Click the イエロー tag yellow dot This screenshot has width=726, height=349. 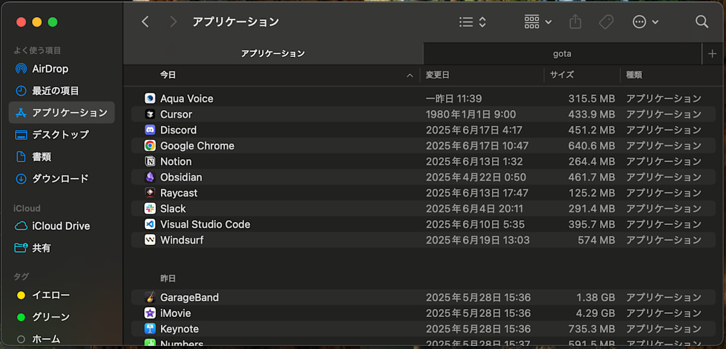tap(21, 296)
